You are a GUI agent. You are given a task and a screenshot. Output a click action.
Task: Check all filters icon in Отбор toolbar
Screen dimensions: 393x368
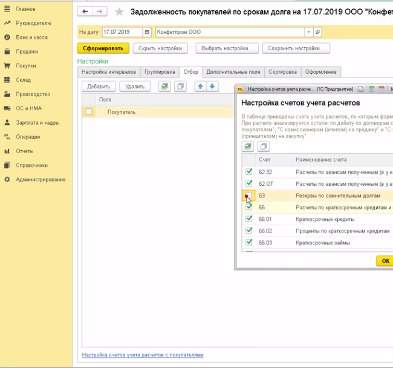coord(164,87)
